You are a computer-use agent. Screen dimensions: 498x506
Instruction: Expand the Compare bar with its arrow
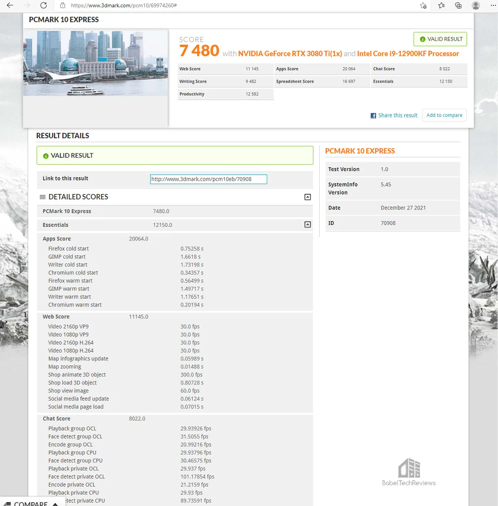[55, 504]
